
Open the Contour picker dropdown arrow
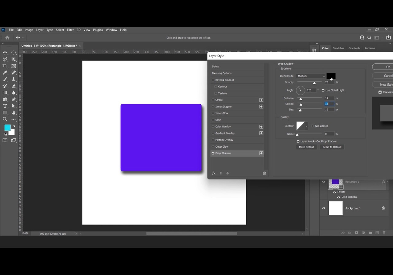click(x=306, y=126)
